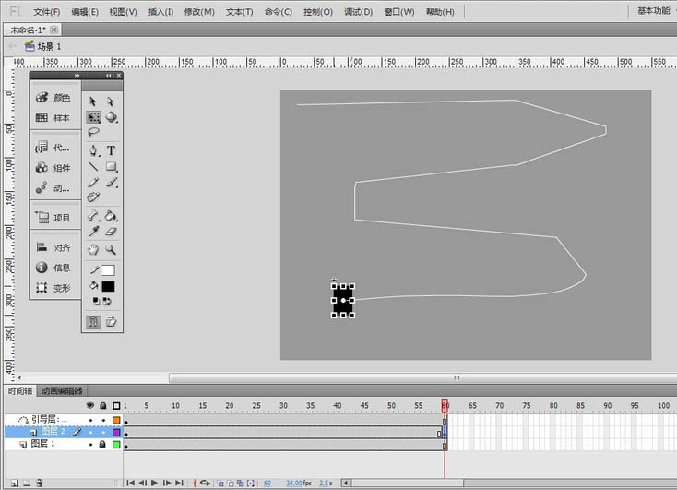Open the 变形 transform panel
Screen dimensions: 677x490
point(53,288)
